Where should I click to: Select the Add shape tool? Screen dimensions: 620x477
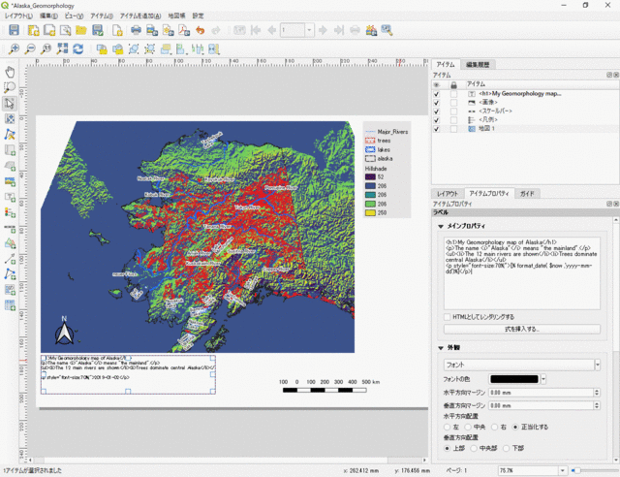pyautogui.click(x=10, y=243)
